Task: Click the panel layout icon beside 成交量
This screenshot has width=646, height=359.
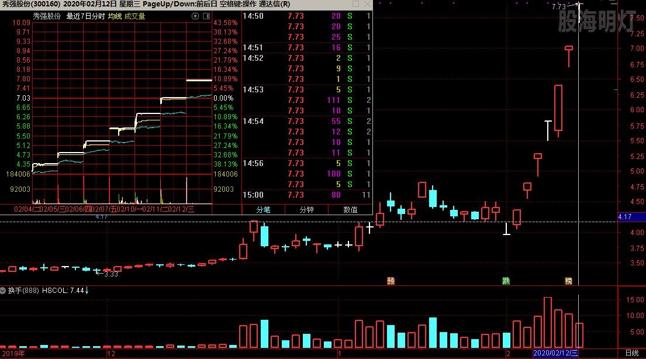Action: (x=206, y=16)
